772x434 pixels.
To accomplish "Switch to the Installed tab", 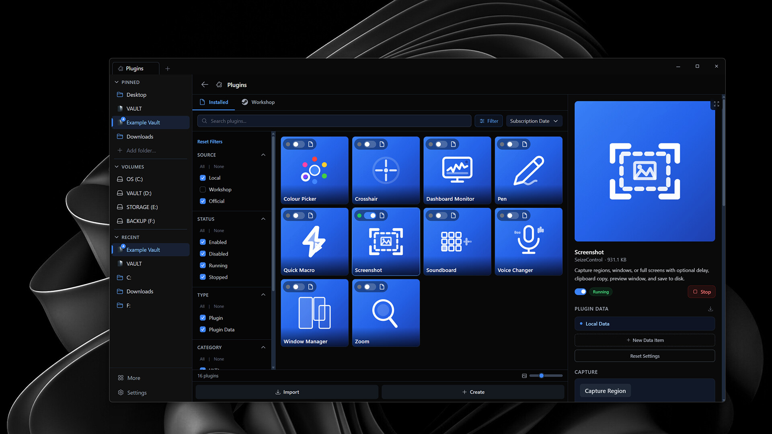I will click(214, 102).
